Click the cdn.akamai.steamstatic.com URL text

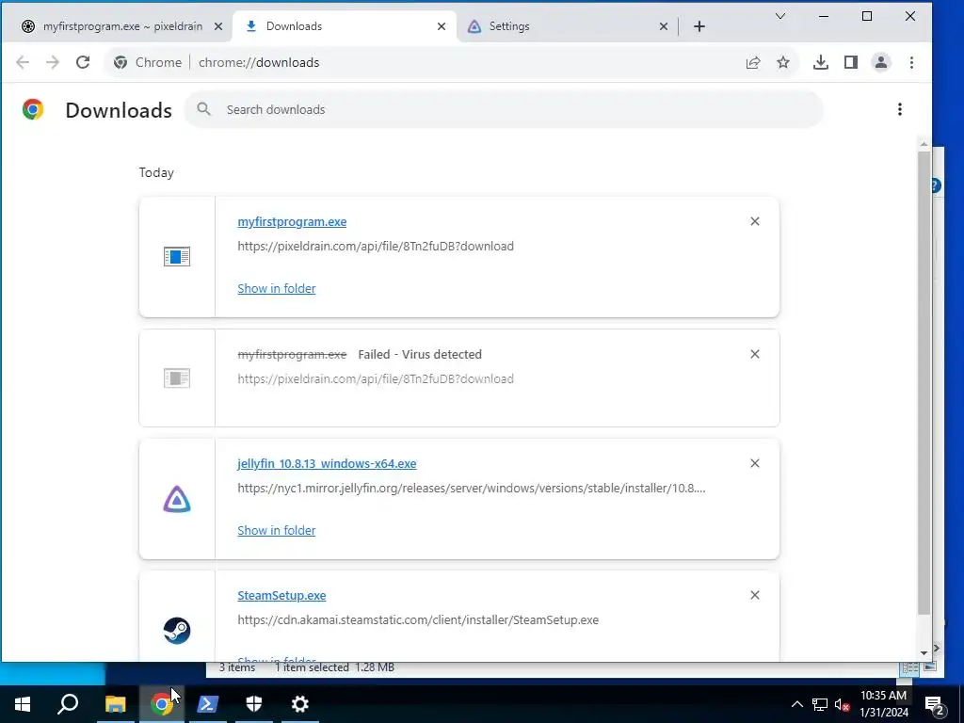pos(418,619)
